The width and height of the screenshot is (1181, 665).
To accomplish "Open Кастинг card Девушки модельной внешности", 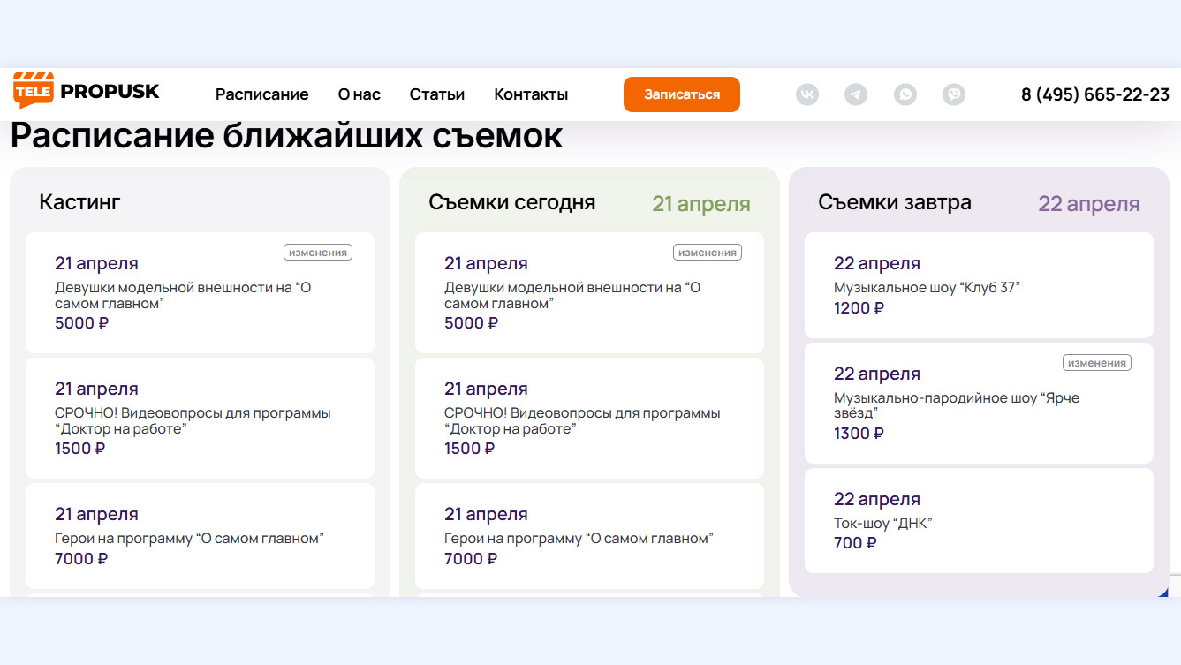I will [200, 292].
